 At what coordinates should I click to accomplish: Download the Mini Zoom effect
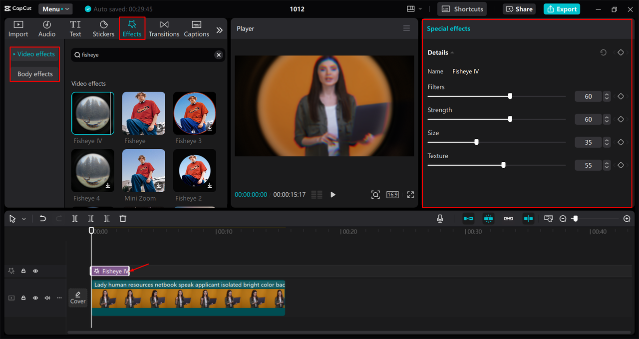[159, 186]
